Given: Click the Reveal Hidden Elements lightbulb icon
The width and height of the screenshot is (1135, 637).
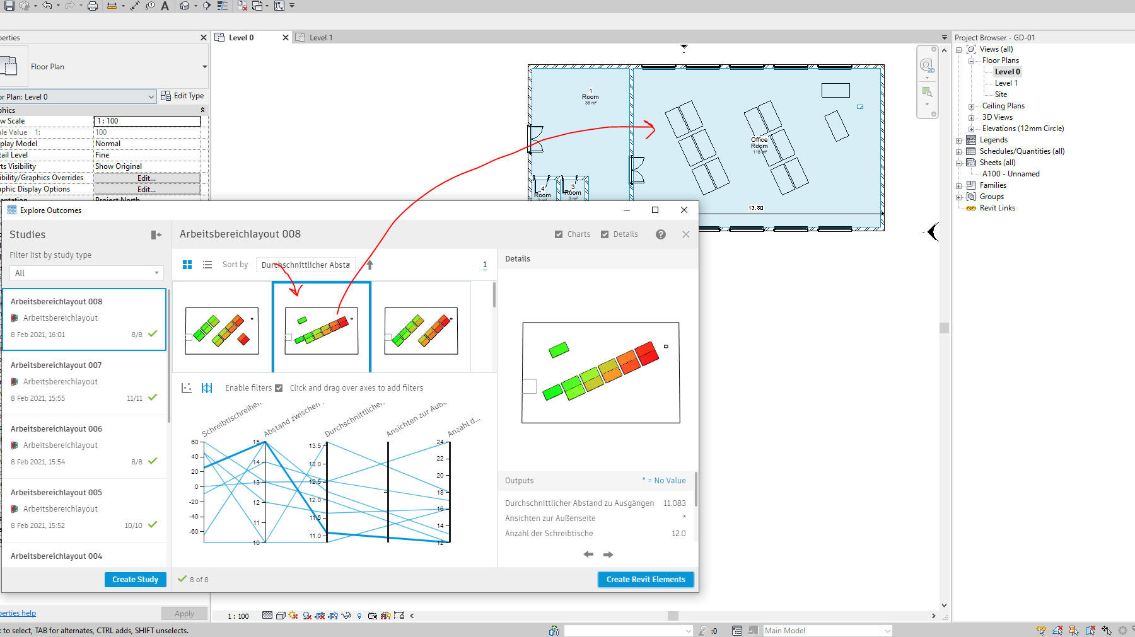Looking at the screenshot, I should (359, 616).
